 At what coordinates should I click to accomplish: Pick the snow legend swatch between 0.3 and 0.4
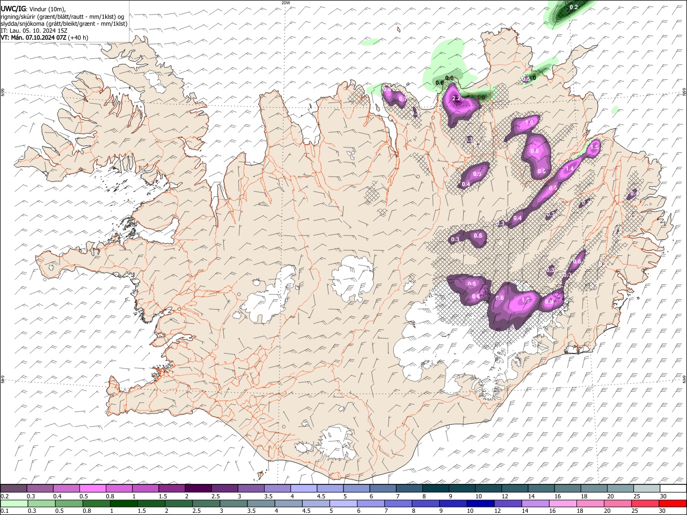(40, 488)
